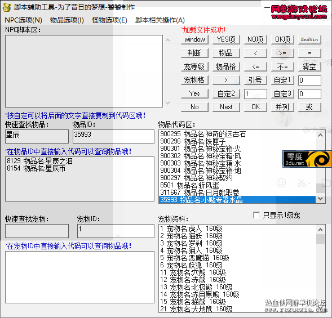The image size is (332, 318).
Task: Insert the <= operator button
Action: [255, 66]
